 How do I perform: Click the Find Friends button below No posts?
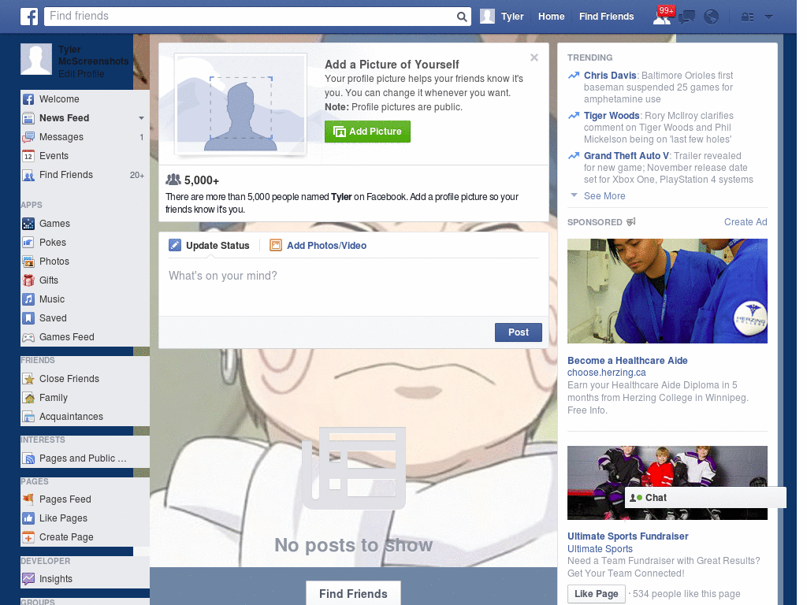tap(353, 593)
